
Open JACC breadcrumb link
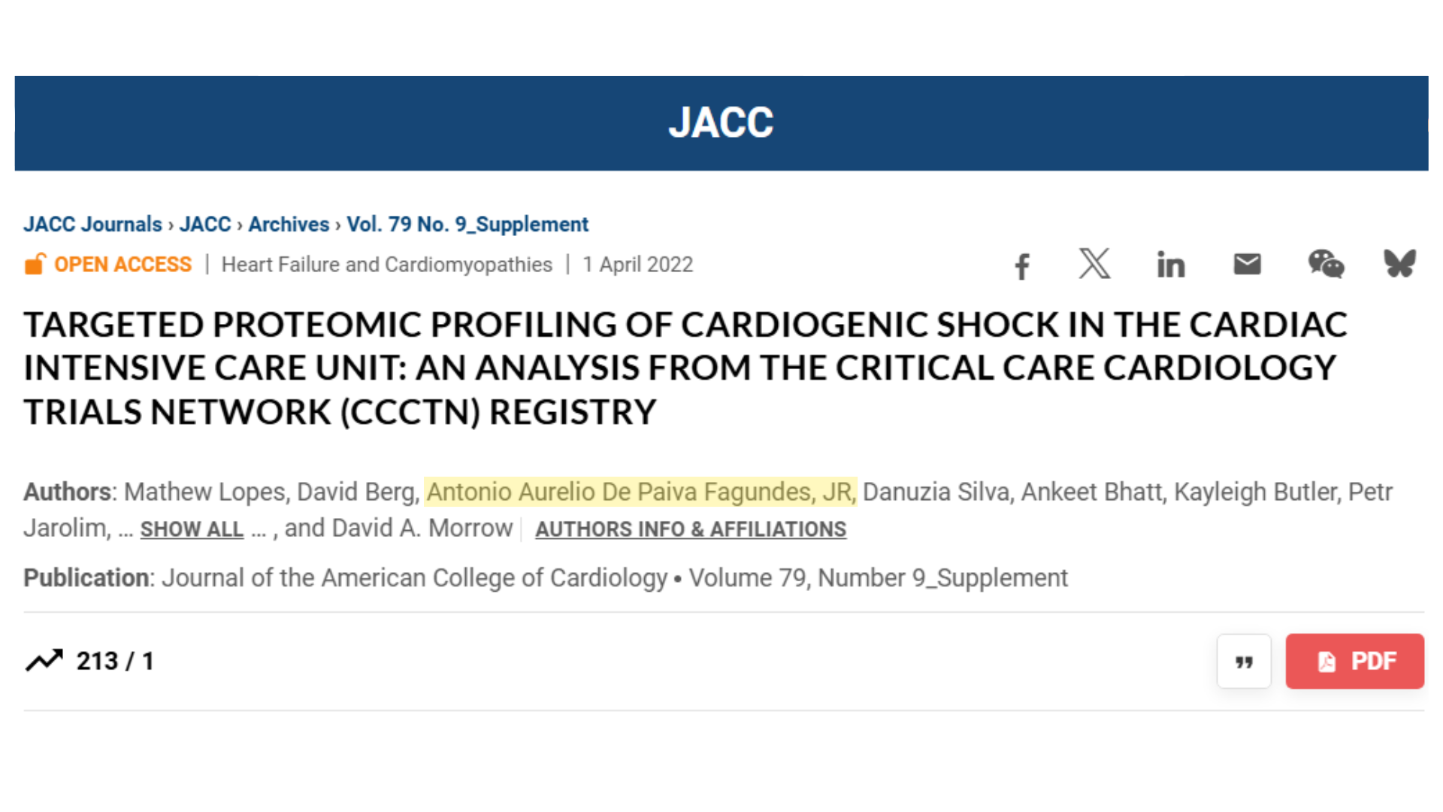pos(205,224)
